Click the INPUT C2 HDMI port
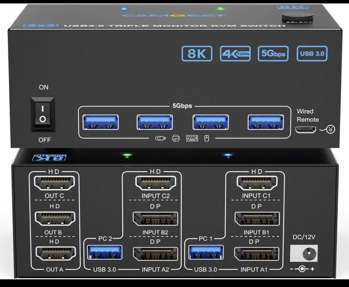The width and height of the screenshot is (349, 287). pyautogui.click(x=155, y=183)
